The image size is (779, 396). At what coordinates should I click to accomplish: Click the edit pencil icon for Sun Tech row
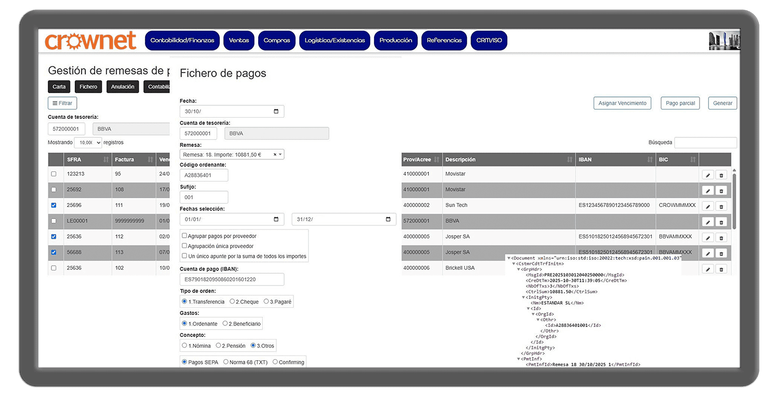tap(707, 207)
